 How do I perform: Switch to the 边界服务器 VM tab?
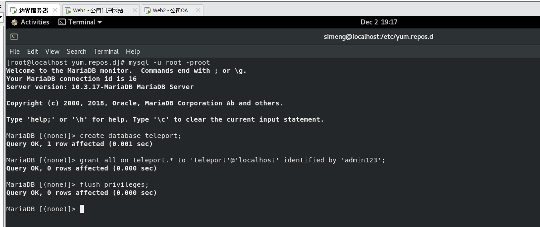(33, 10)
